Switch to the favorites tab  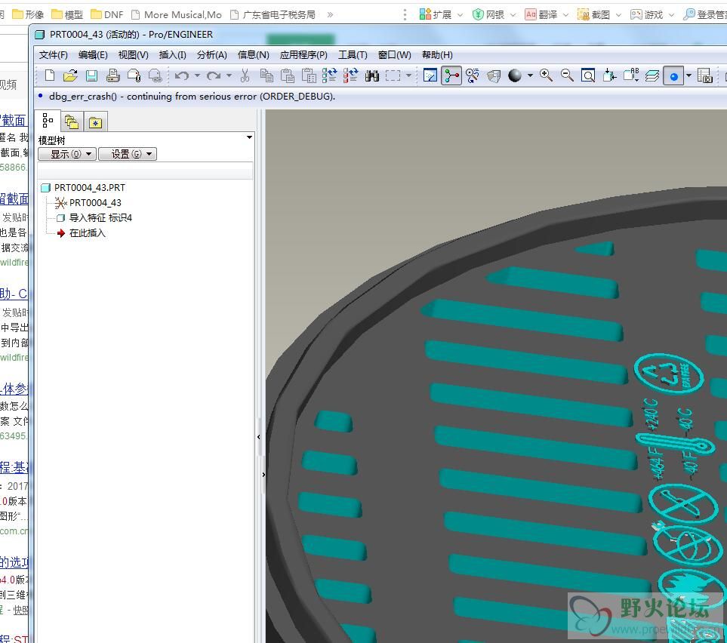(96, 122)
